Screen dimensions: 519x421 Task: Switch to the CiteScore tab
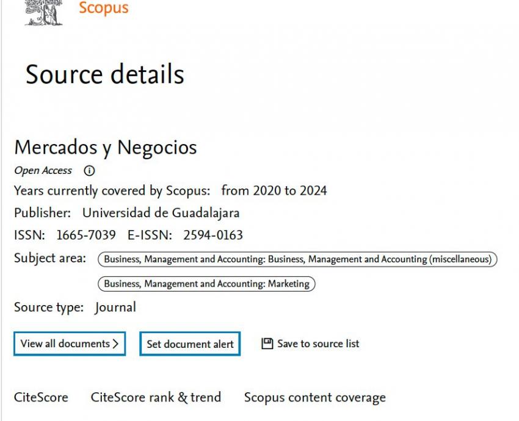coord(41,397)
